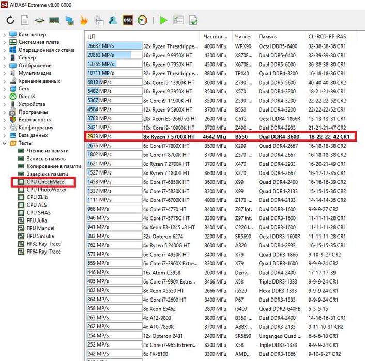This screenshot has height=361, width=365.
Task: Select the 8x Ryzen 7 5700X HT row
Action: 220,136
